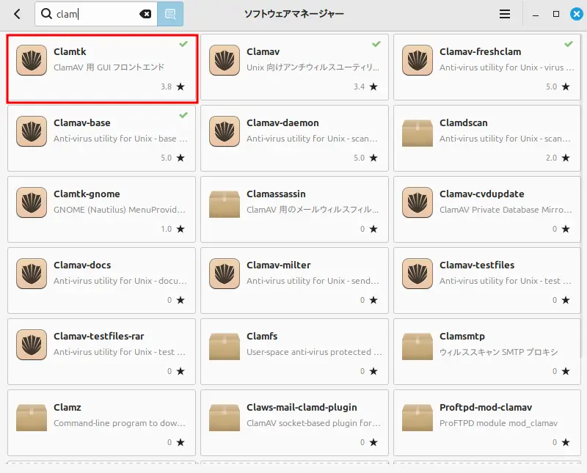Image resolution: width=587 pixels, height=473 pixels.
Task: Toggle the search-in-descriptions button
Action: pos(170,14)
